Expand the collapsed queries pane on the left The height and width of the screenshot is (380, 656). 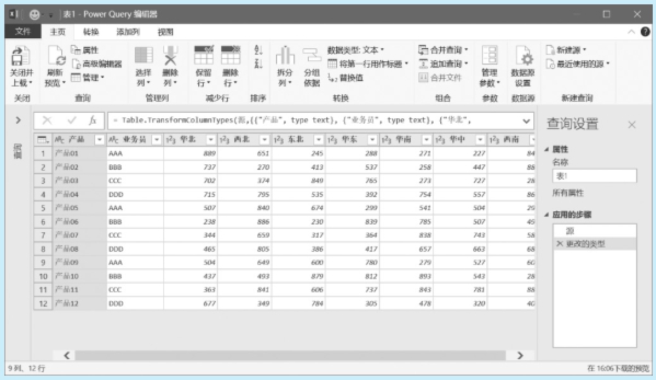18,120
